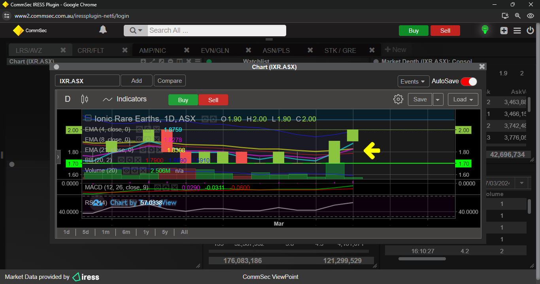Viewport: 540px width, 284px height.
Task: Expand the left side panel arrow
Action: [x=58, y=157]
